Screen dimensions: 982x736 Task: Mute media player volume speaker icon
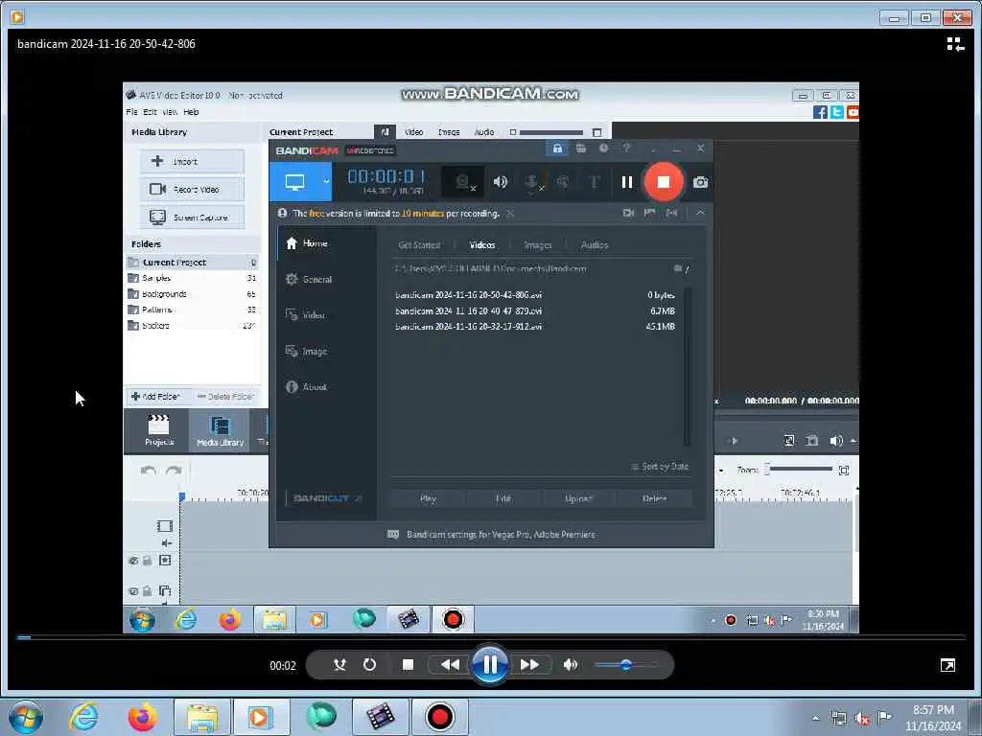point(570,665)
